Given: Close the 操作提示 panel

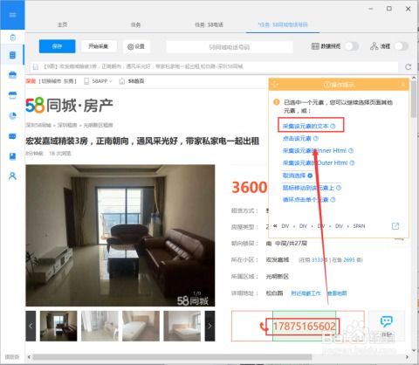Looking at the screenshot, I should pos(403,85).
